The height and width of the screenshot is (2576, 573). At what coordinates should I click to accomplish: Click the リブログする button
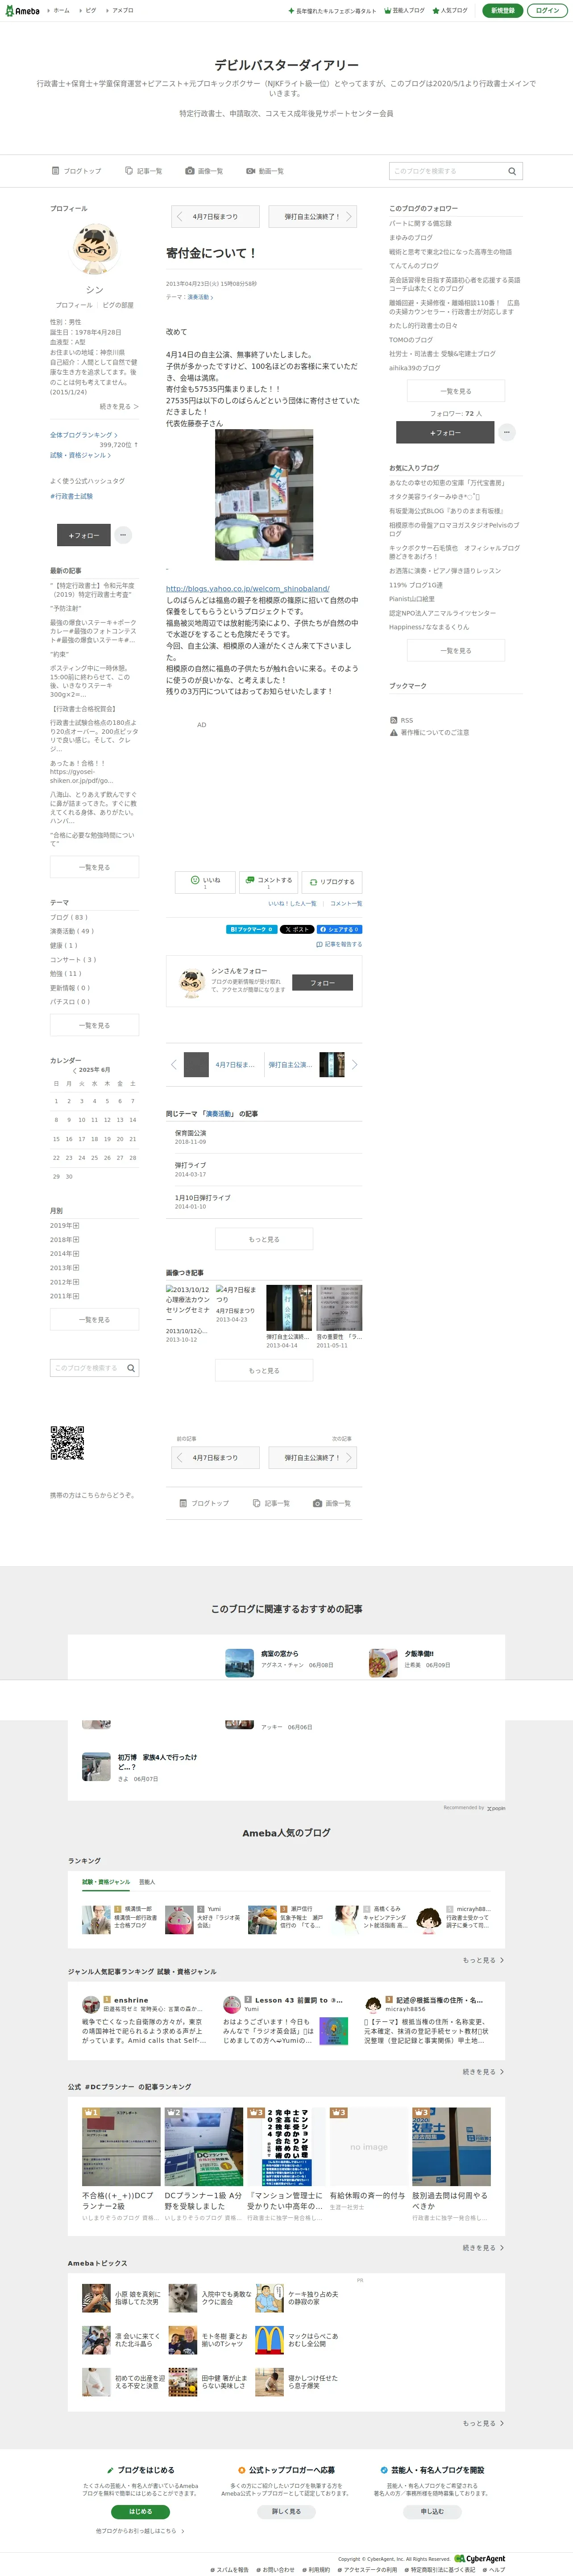coord(332,882)
